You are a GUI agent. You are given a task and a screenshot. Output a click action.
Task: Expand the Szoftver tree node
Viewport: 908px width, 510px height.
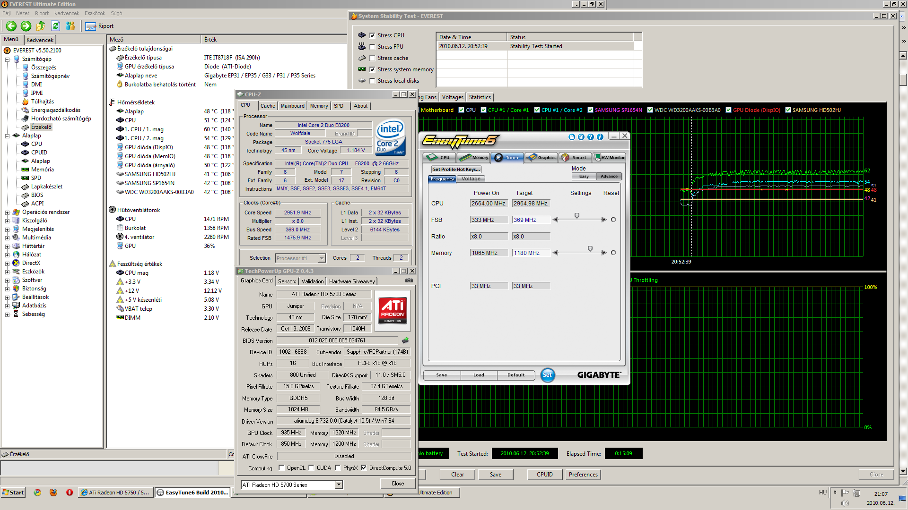[8, 280]
